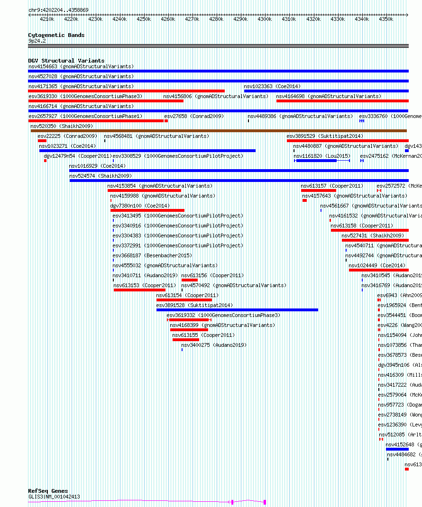This screenshot has width=422, height=507.
Task: Click the blue esv3891528 variant bar
Action: coord(237,310)
